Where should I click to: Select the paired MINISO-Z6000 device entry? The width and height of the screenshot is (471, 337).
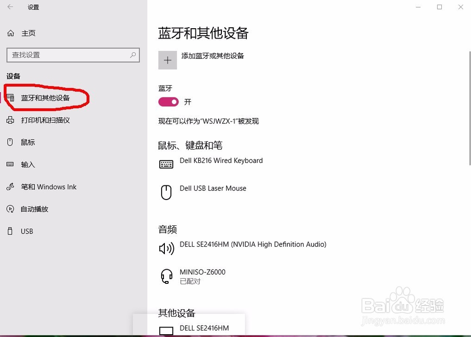pos(203,276)
